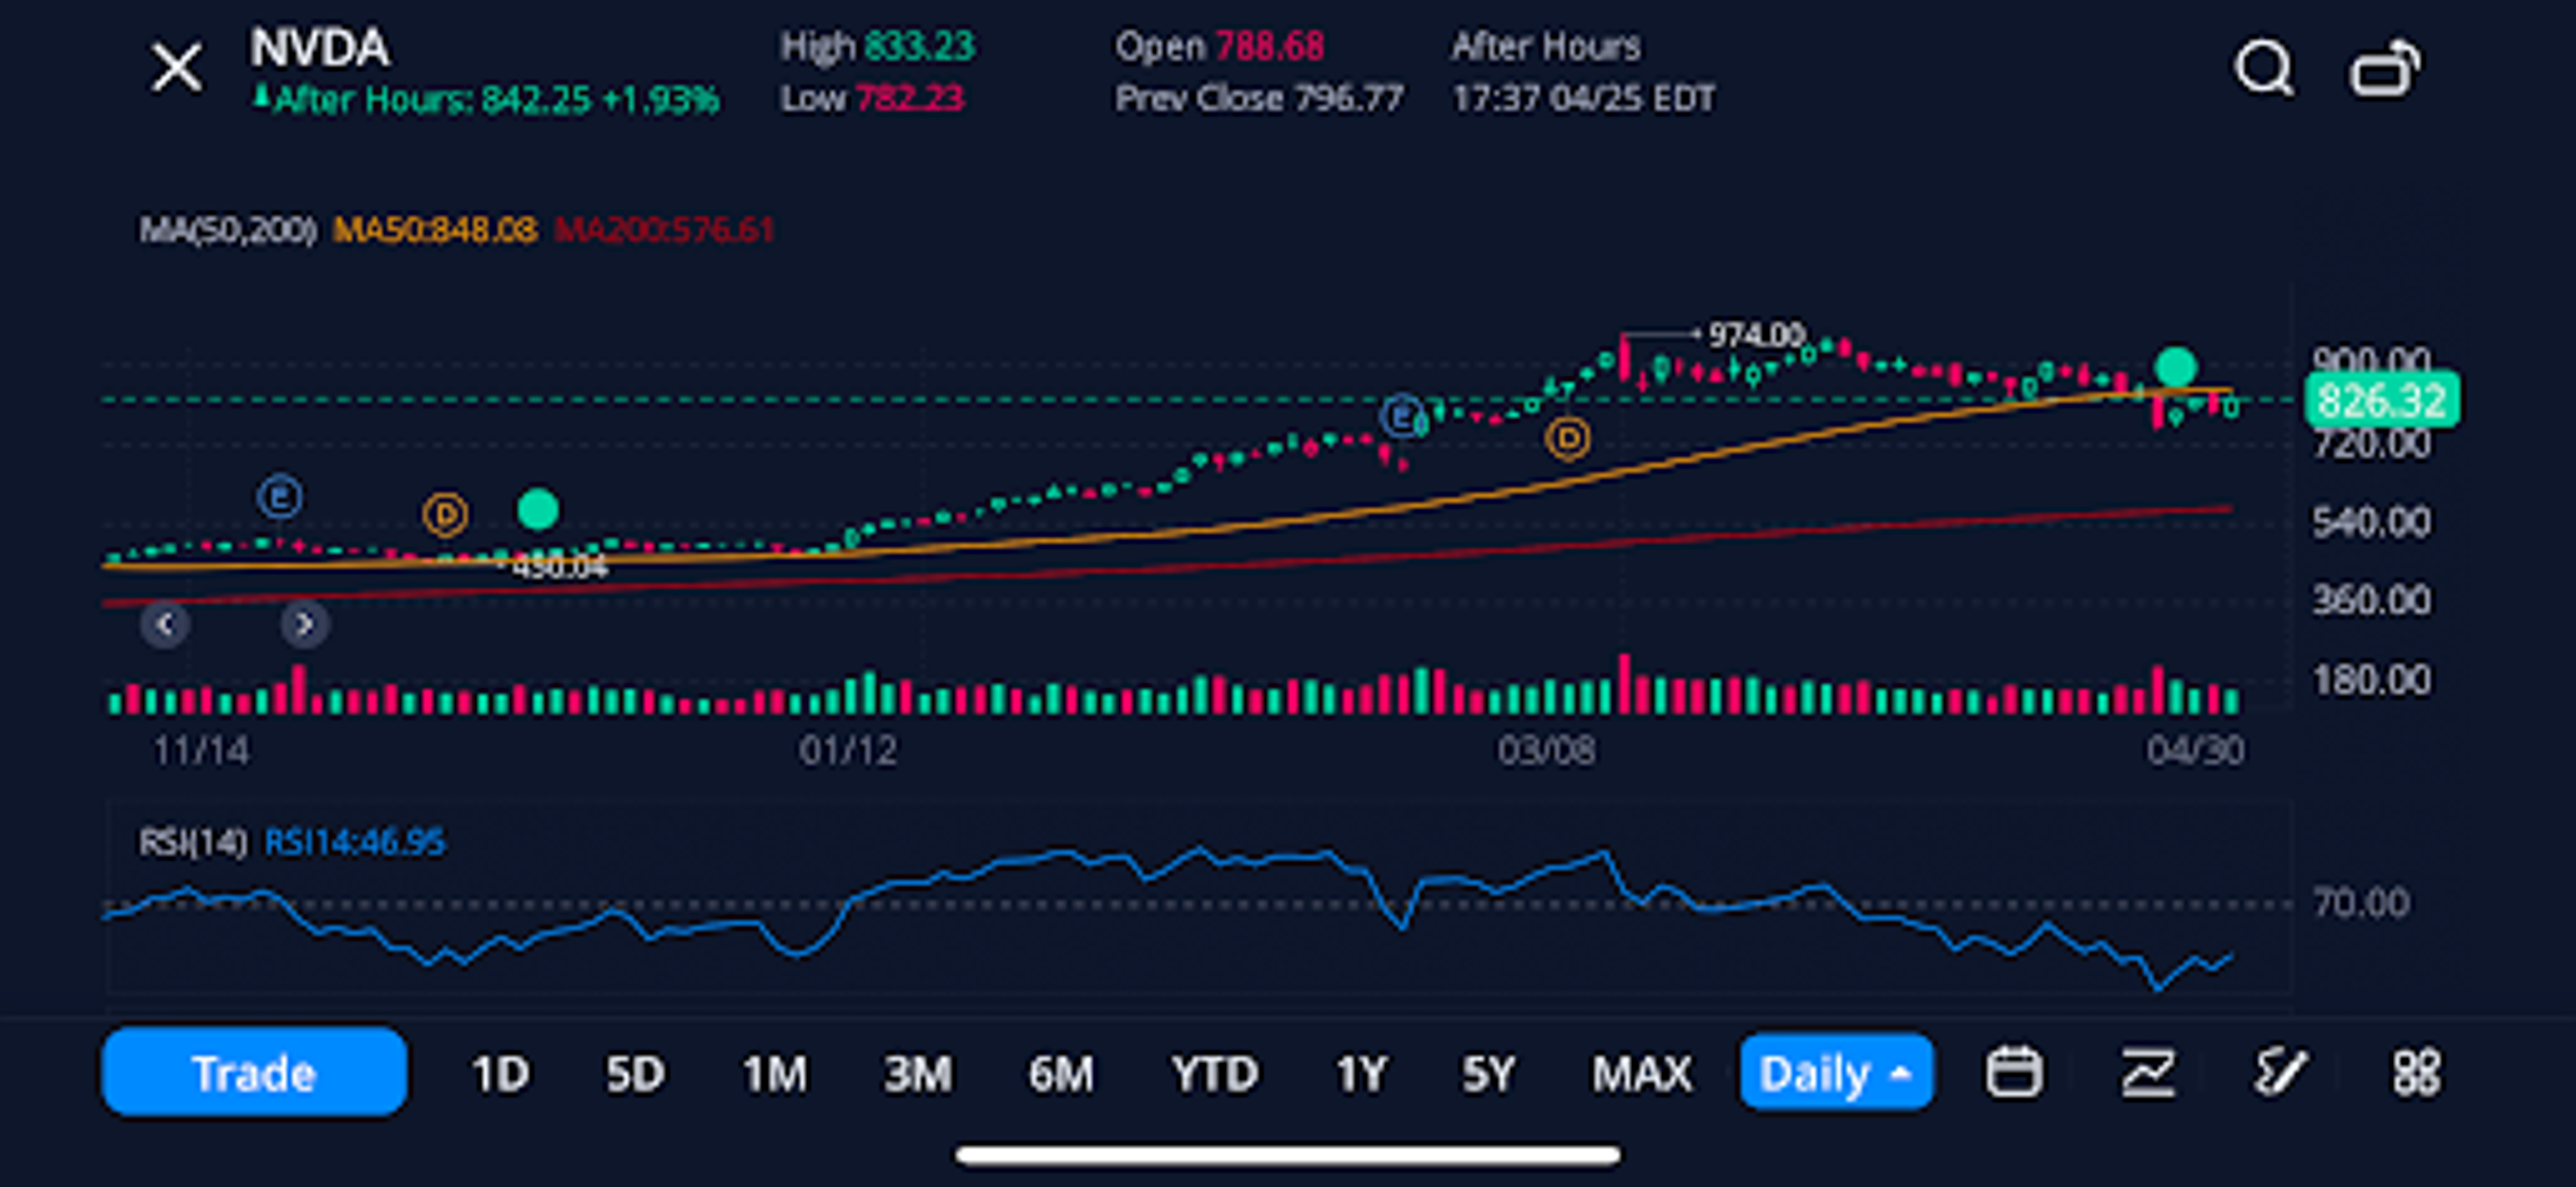
Task: Choose the 1Y range
Action: [1362, 1074]
